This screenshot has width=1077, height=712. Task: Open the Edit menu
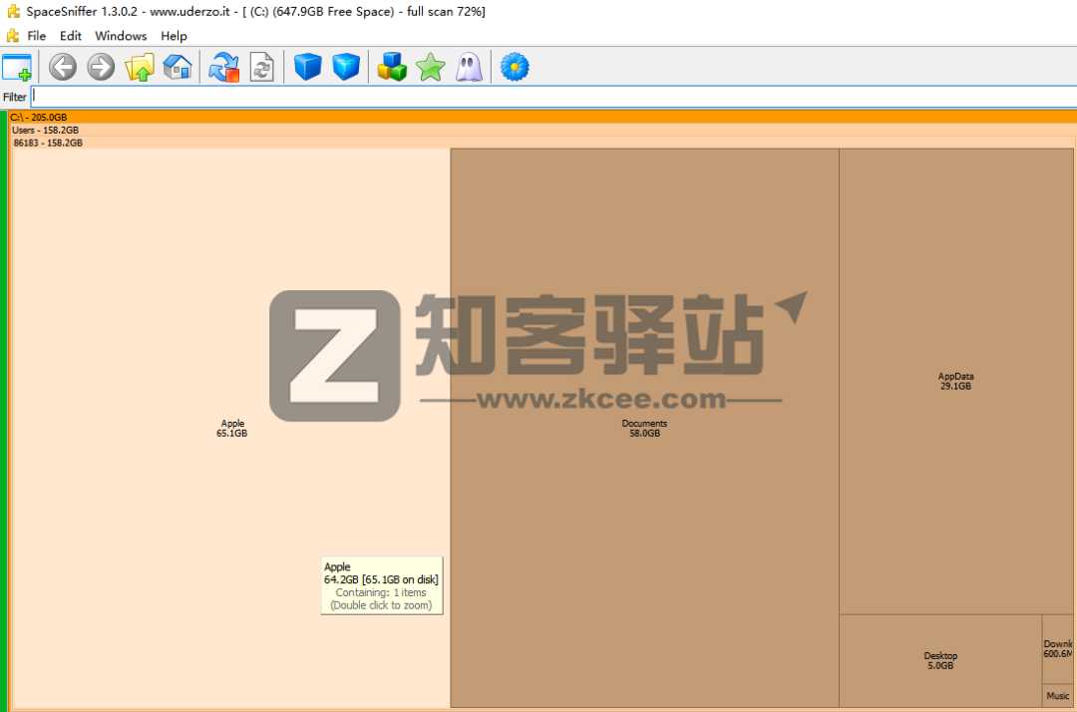tap(70, 36)
